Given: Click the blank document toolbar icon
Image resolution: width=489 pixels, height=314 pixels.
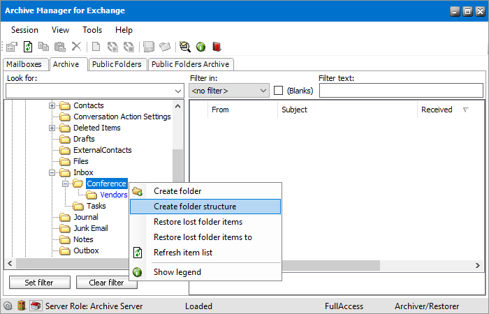Looking at the screenshot, I should (96, 47).
